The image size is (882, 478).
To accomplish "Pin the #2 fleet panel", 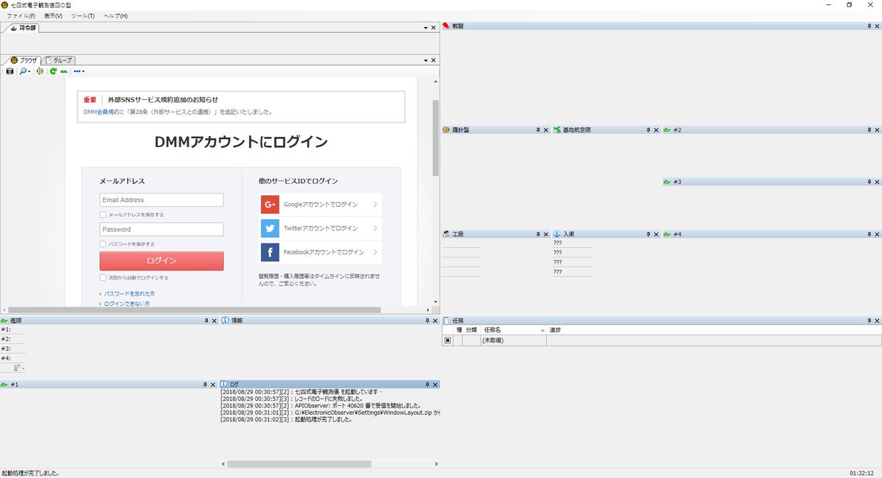I will [x=868, y=130].
